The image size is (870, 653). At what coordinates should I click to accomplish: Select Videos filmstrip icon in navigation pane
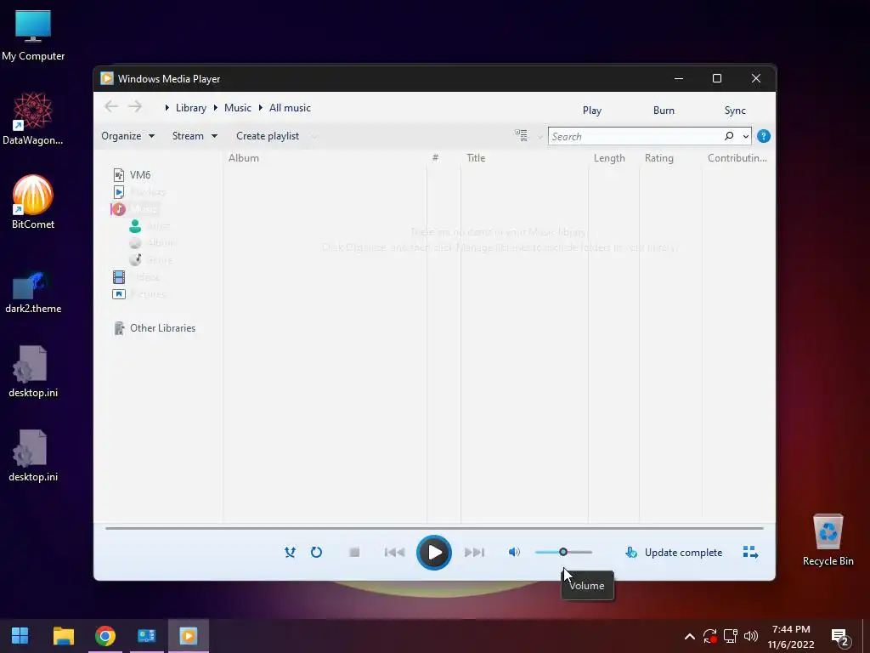click(x=119, y=276)
